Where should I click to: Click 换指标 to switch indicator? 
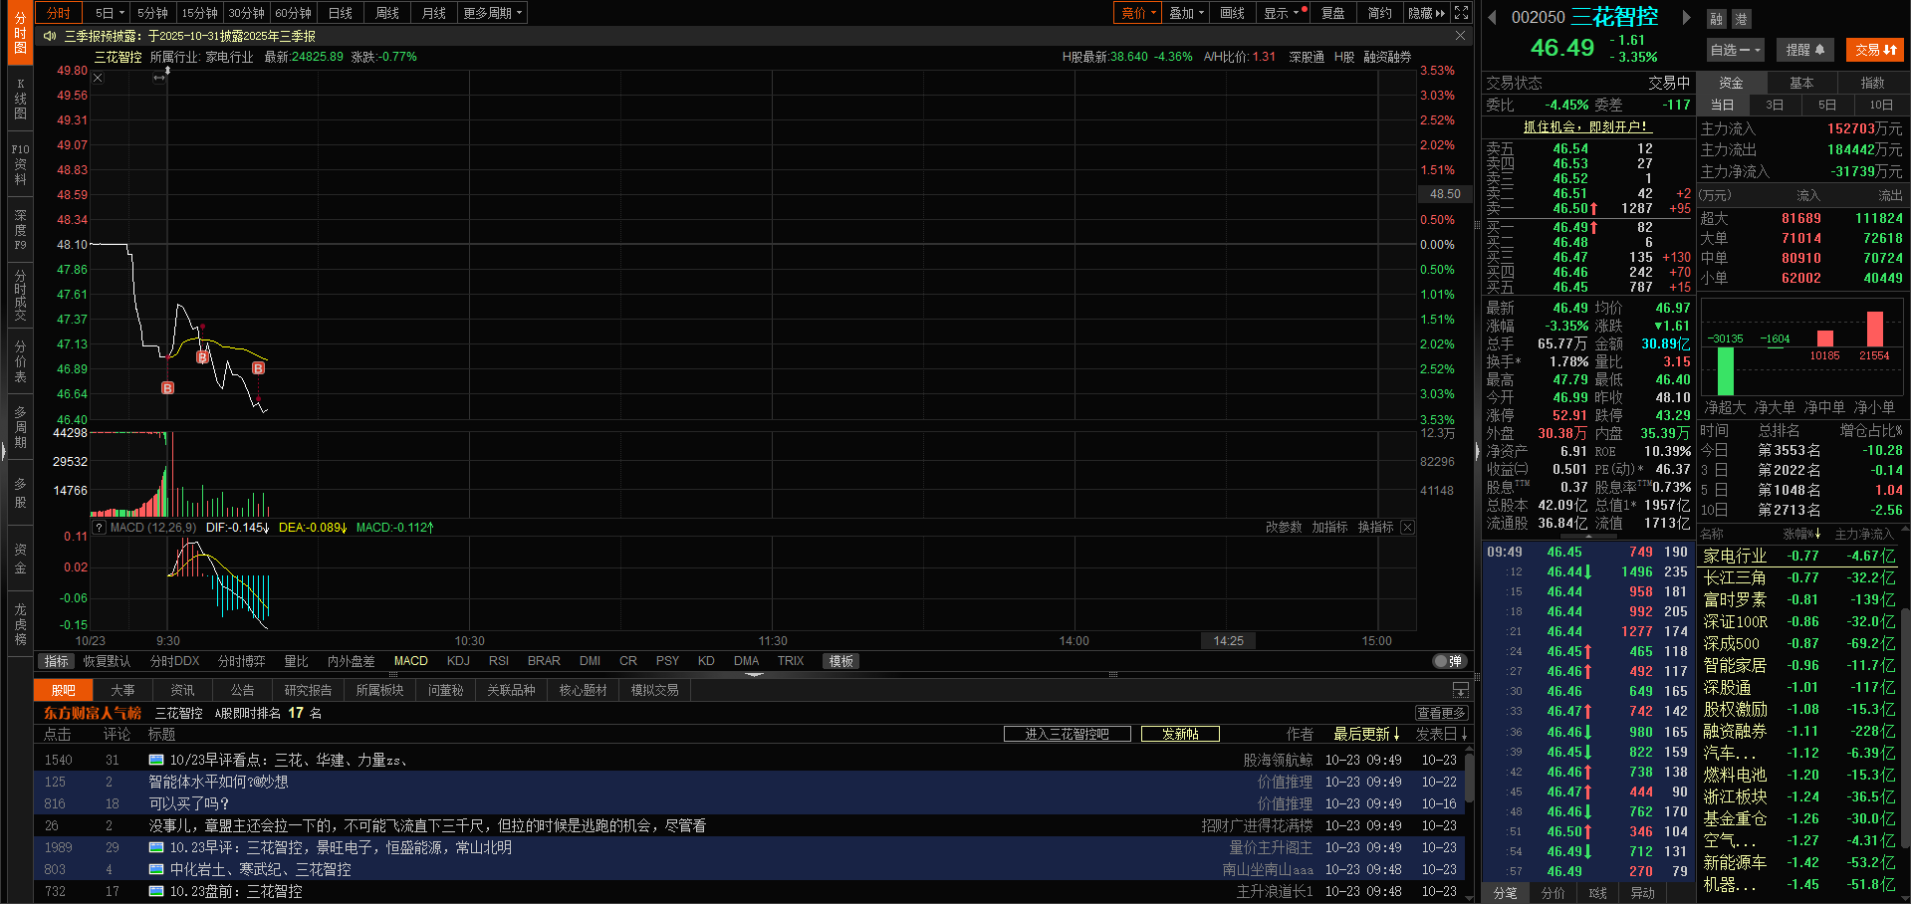(x=1375, y=528)
